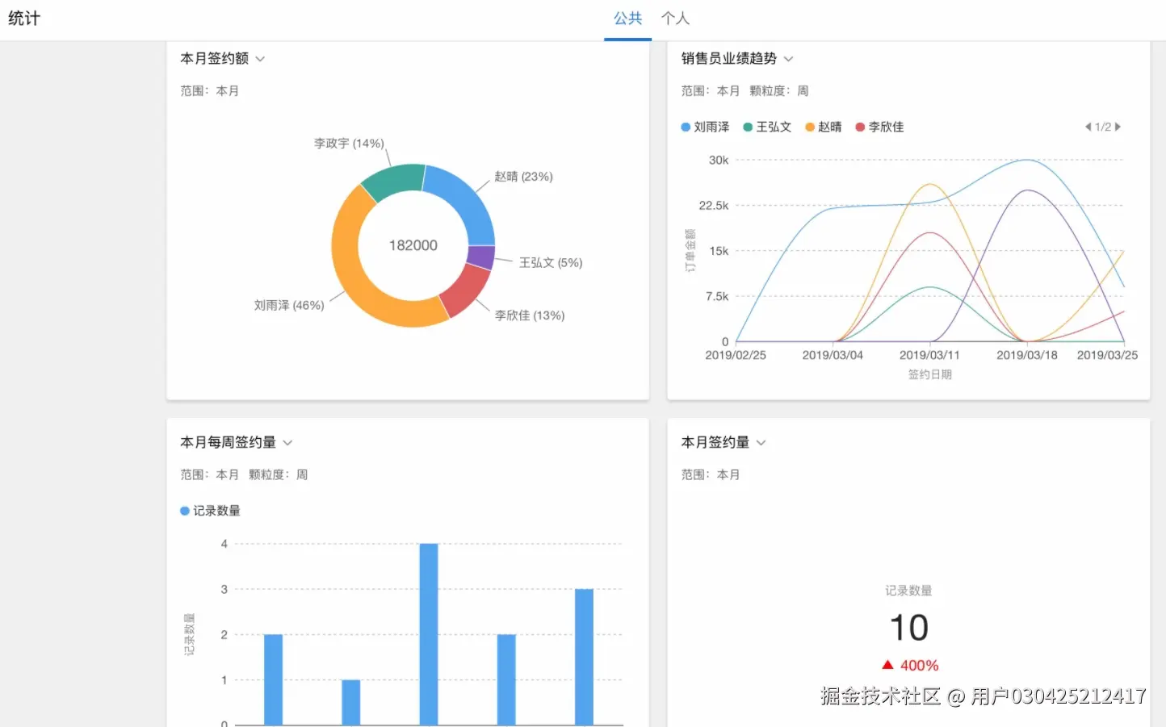Viewport: 1166px width, 727px height.
Task: Click the 2019/03/25 axis date label
Action: click(x=1107, y=355)
